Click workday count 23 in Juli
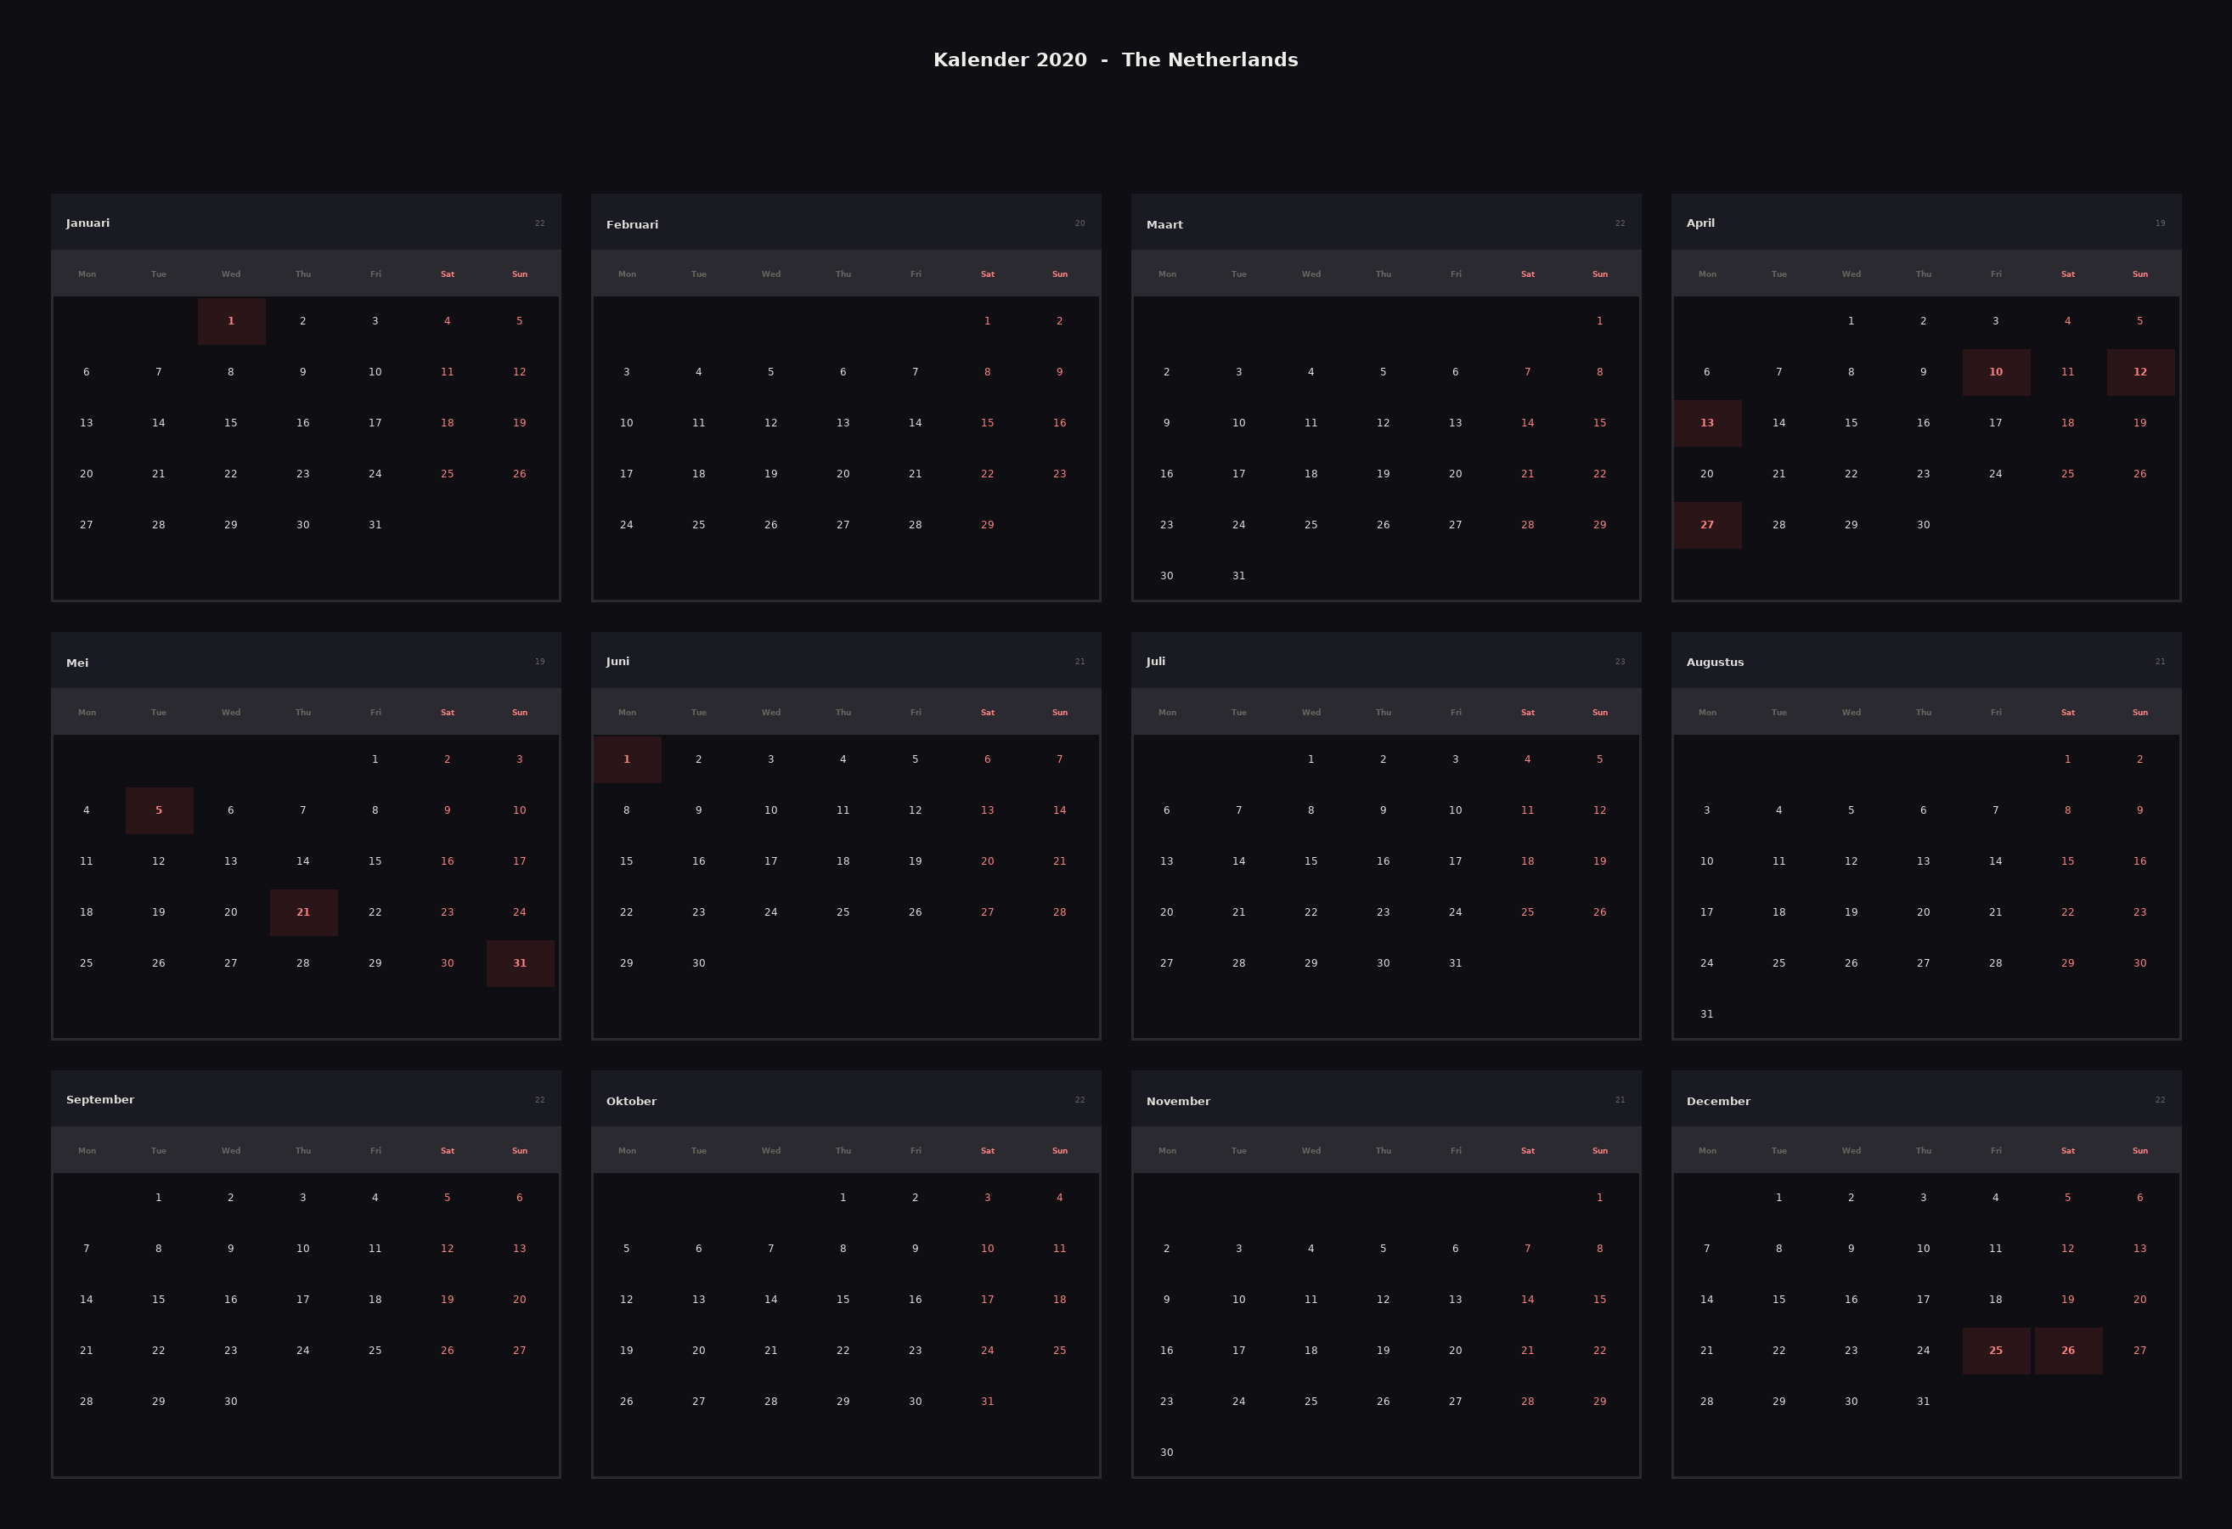2232x1529 pixels. point(1620,661)
